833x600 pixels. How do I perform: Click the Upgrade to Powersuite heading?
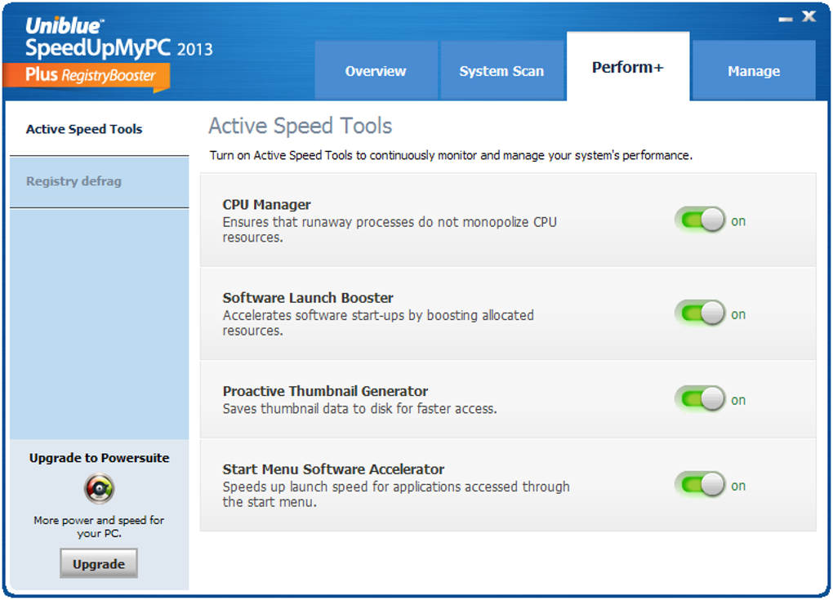pyautogui.click(x=100, y=458)
